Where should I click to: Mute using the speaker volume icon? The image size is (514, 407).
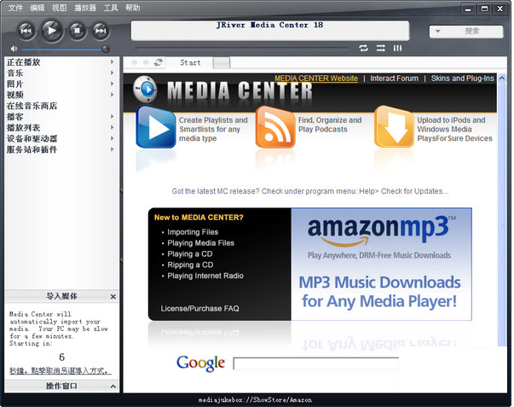point(14,49)
